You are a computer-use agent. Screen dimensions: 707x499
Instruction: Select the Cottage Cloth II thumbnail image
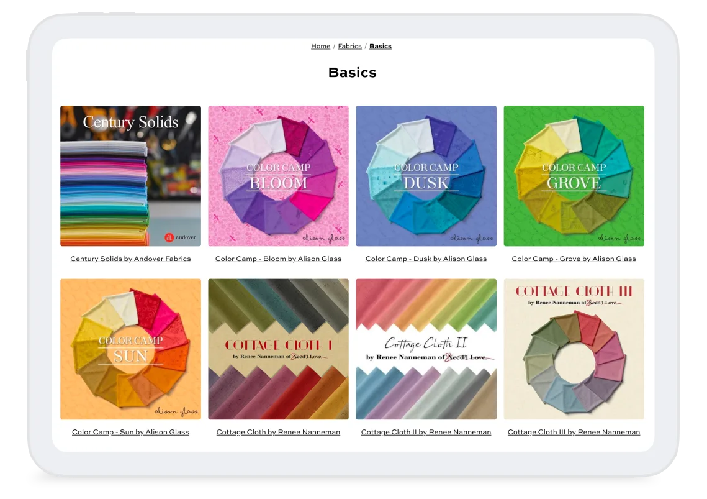[426, 349]
